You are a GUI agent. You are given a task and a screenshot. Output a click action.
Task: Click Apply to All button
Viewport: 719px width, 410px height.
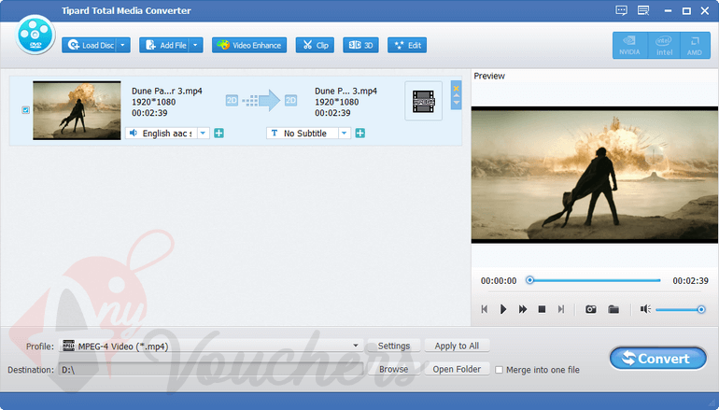click(457, 346)
